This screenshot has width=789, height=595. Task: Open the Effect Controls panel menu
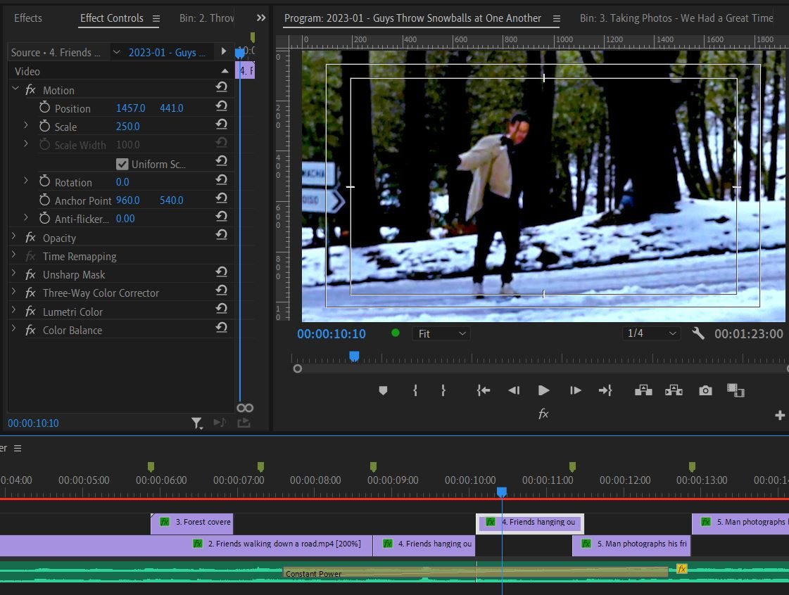[156, 18]
